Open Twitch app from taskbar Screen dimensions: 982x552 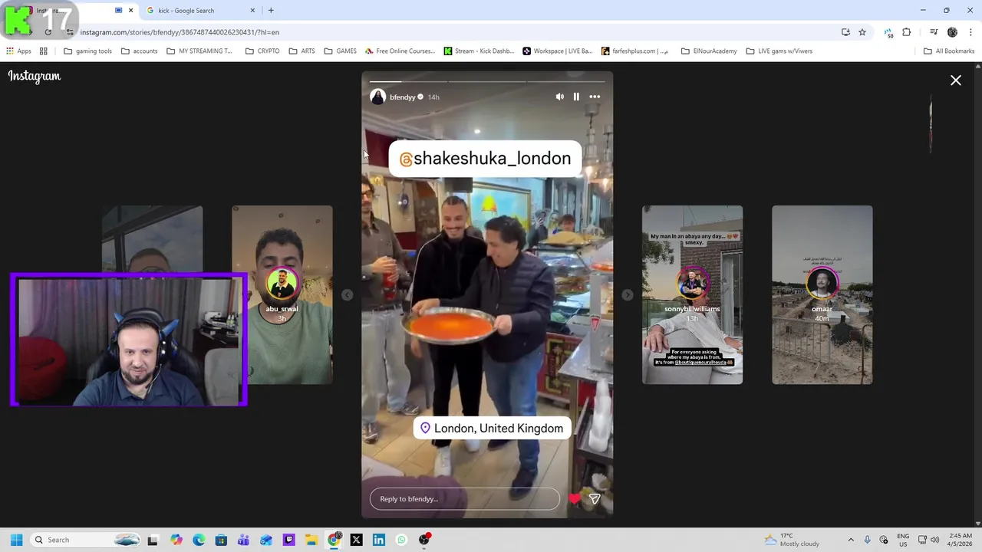tap(288, 540)
